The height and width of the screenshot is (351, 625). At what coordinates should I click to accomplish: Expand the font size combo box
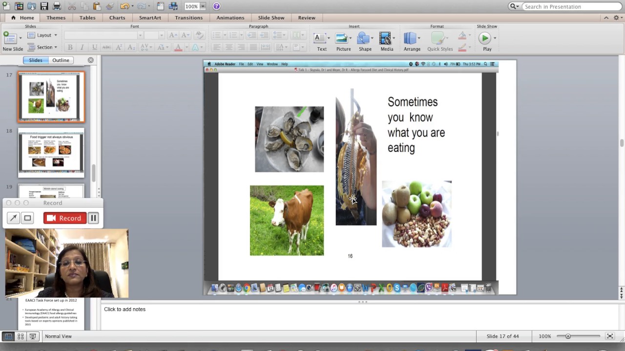point(162,35)
